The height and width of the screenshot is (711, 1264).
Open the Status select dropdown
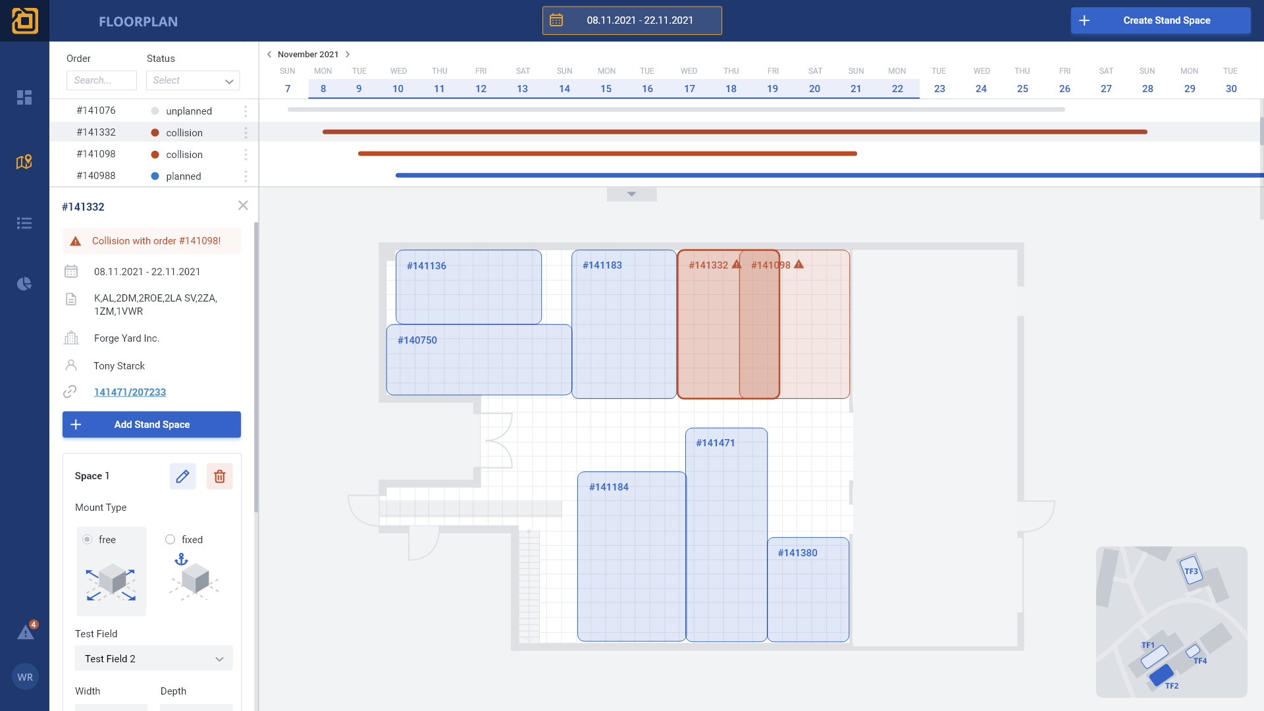193,80
